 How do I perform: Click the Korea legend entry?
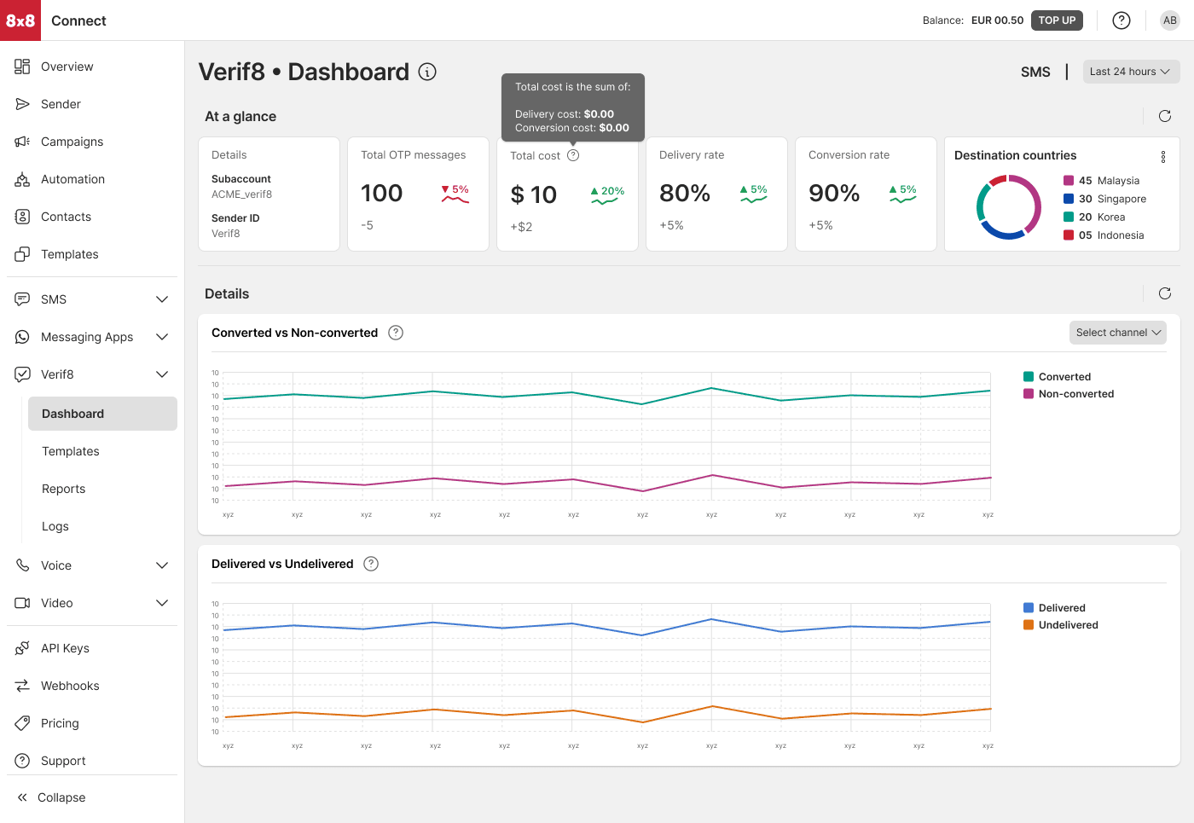1094,217
